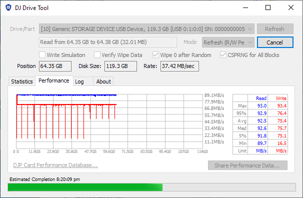The height and width of the screenshot is (198, 303).
Task: Click the 44.5MB/s axis label
Action: [x=214, y=122]
